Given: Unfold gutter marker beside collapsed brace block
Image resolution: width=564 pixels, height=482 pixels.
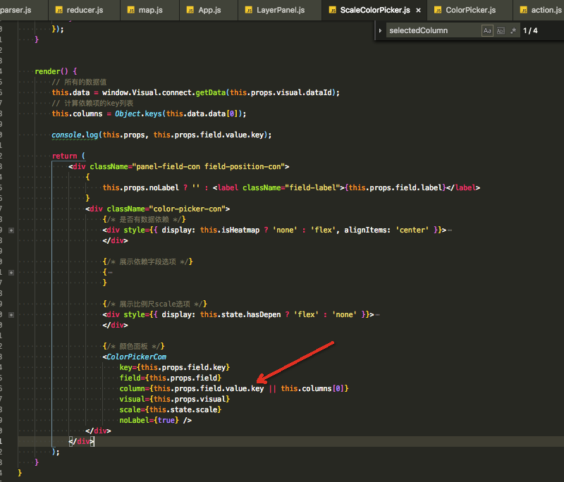Looking at the screenshot, I should click(x=11, y=273).
